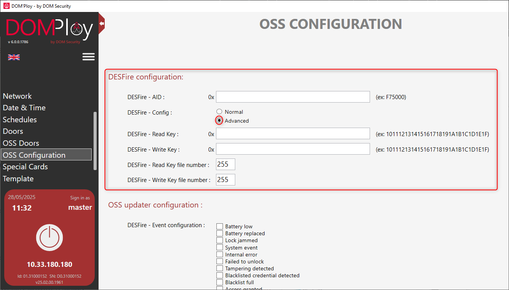Enable Blacklisted credential detected checkbox
The image size is (509, 290).
tap(220, 275)
